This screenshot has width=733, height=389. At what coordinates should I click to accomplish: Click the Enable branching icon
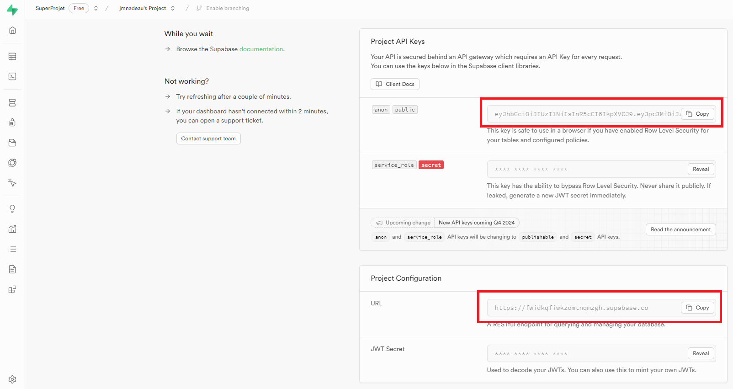(199, 8)
